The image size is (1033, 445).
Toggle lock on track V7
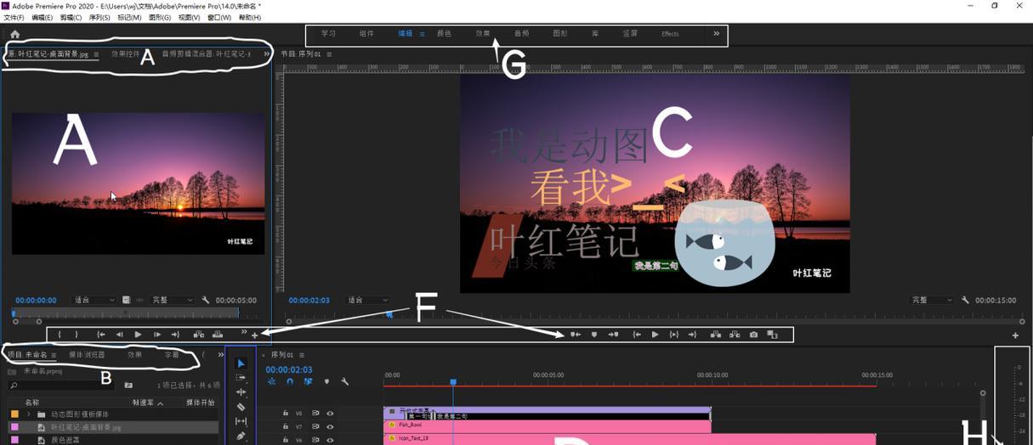click(x=285, y=426)
